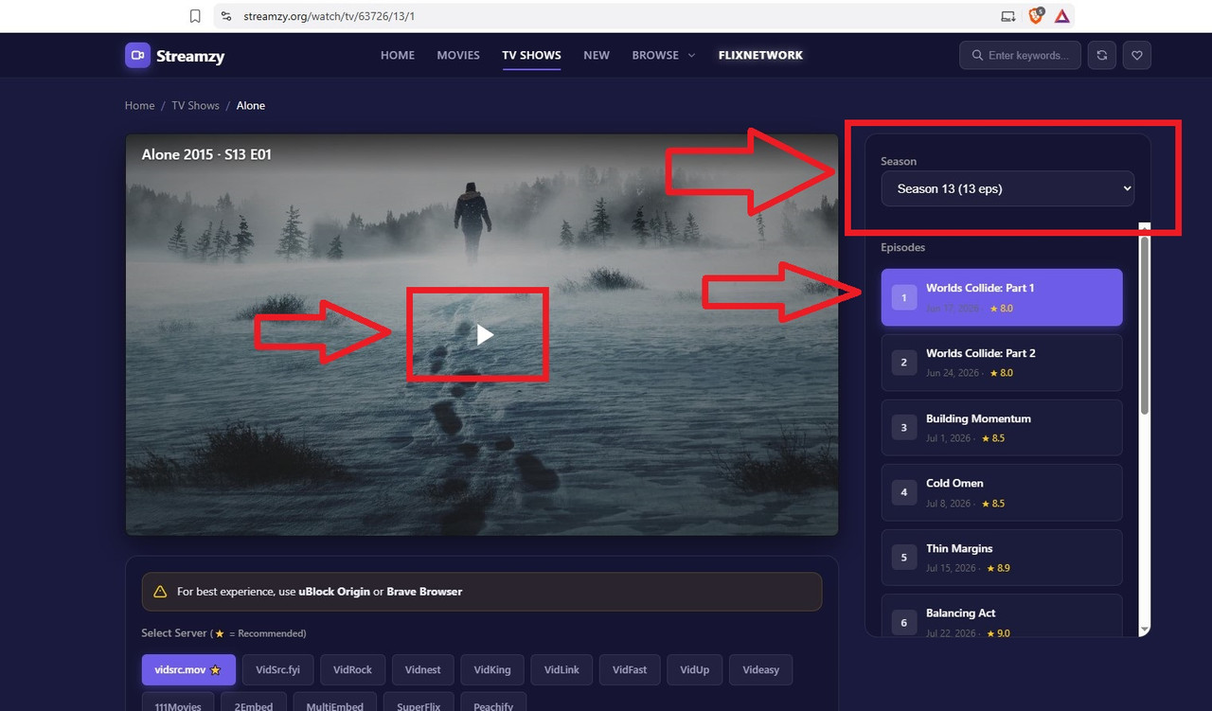Screen dimensions: 1212x711
Task: Switch to the VidSrc.fyi server
Action: (277, 669)
